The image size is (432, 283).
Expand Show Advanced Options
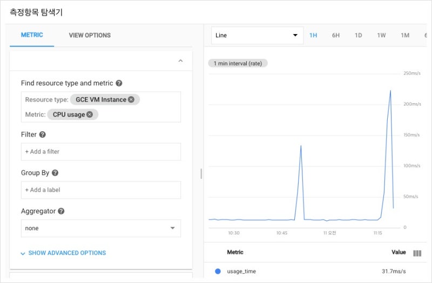(63, 253)
